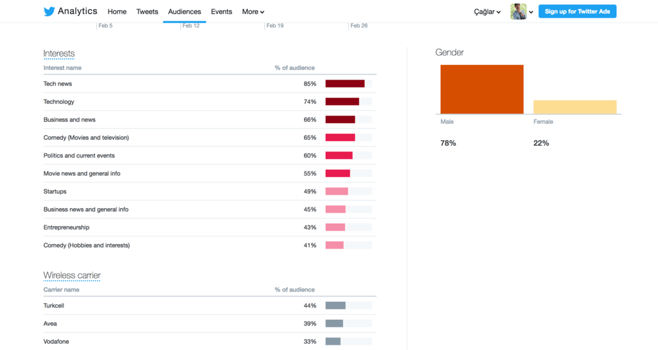Screen dimensions: 658x350
Task: Click the Interests section heading
Action: [x=58, y=54]
